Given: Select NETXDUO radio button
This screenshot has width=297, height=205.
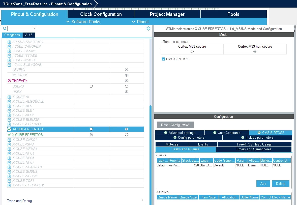Looking at the screenshot, I should click(x=127, y=75).
